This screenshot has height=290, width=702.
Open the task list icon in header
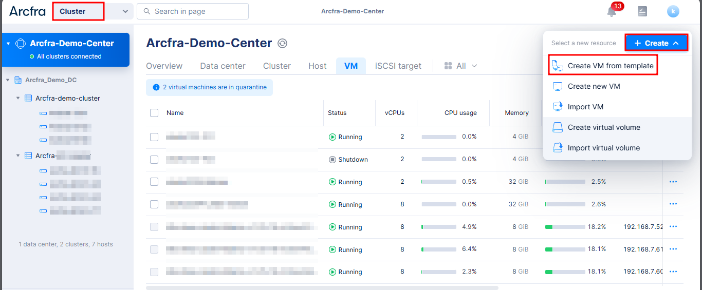pos(642,11)
